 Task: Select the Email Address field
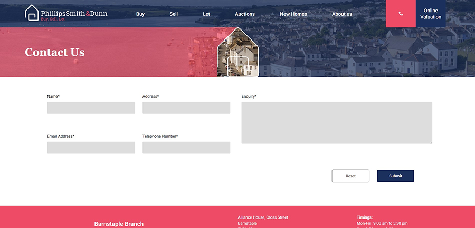pos(91,147)
